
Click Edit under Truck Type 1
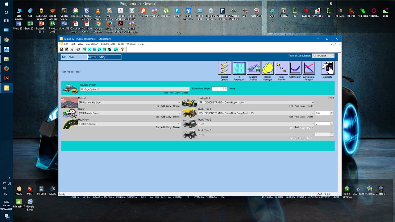tap(291, 117)
